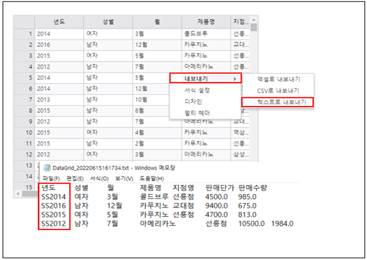Screen dimensions: 367x260
Task: Expand the 내보내기 submenu arrow
Action: (x=235, y=79)
